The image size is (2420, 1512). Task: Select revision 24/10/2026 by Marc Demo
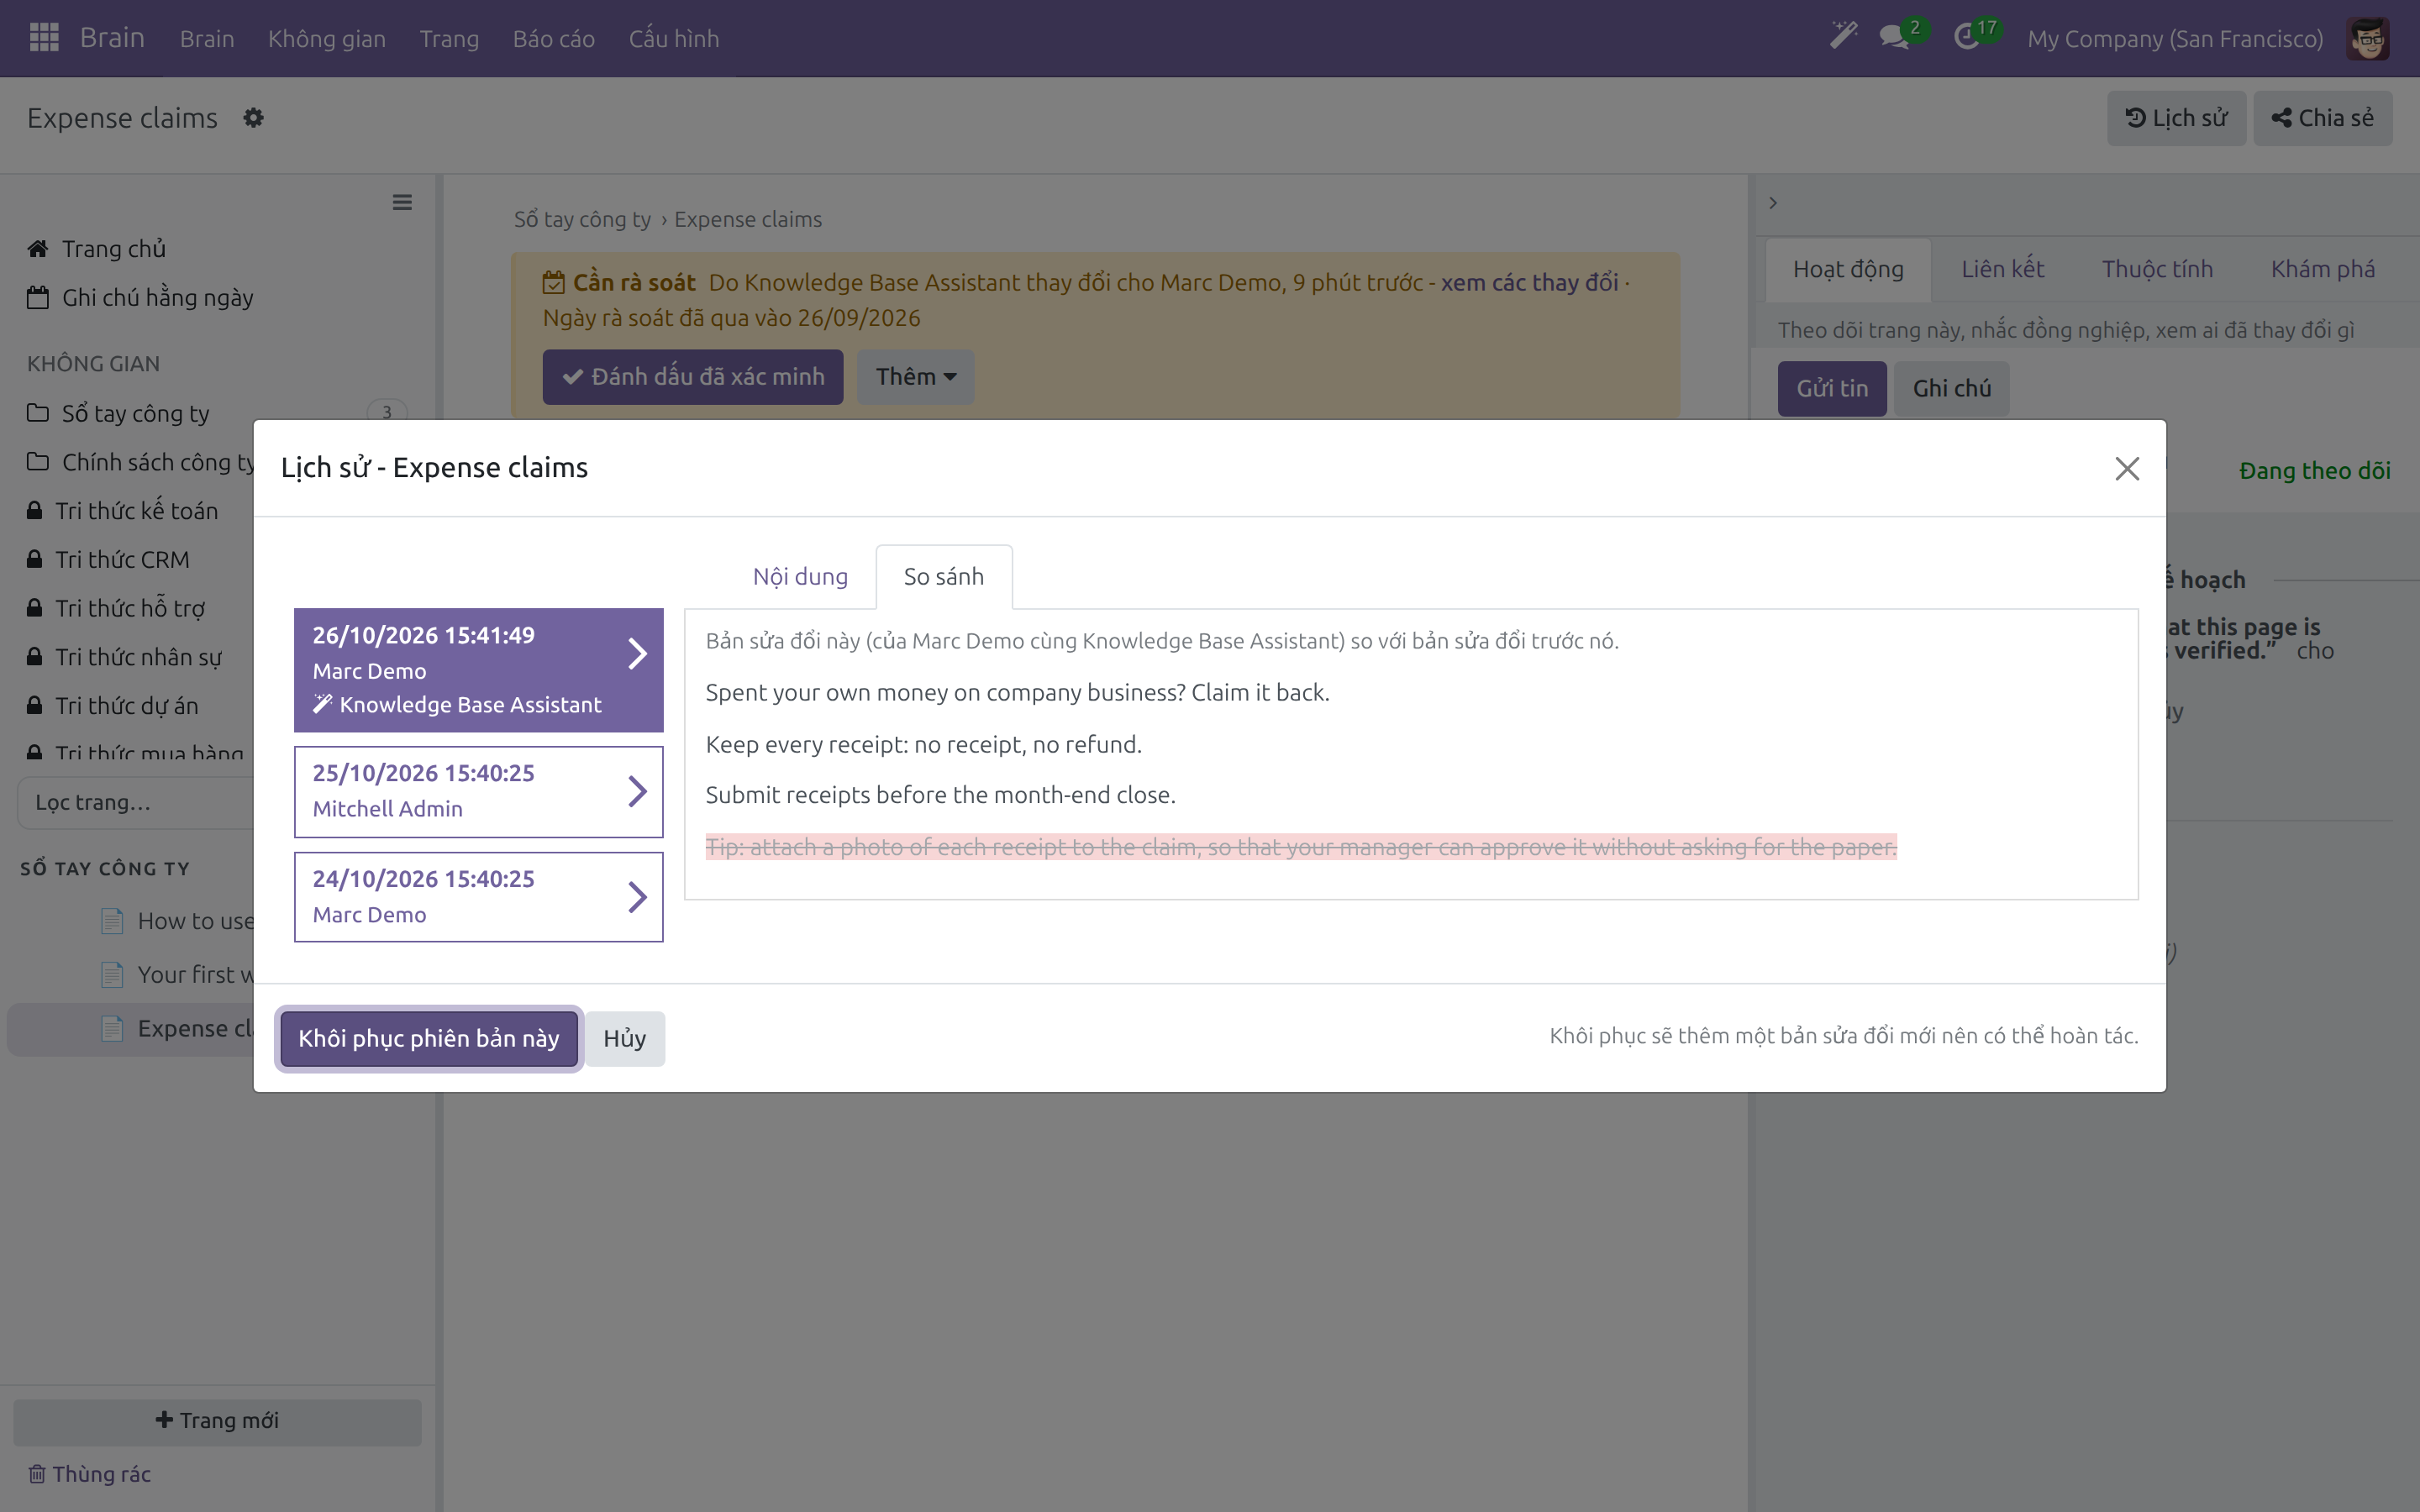pyautogui.click(x=478, y=897)
